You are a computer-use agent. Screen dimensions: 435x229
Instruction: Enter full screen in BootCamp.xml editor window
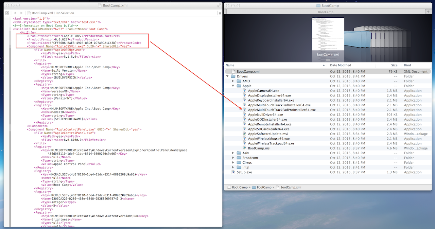(x=219, y=5)
